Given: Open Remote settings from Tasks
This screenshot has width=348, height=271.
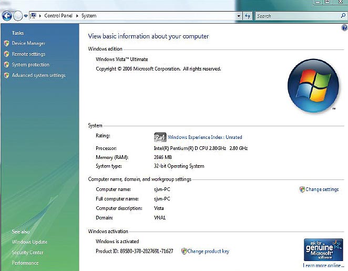Looking at the screenshot, I should click(x=28, y=54).
